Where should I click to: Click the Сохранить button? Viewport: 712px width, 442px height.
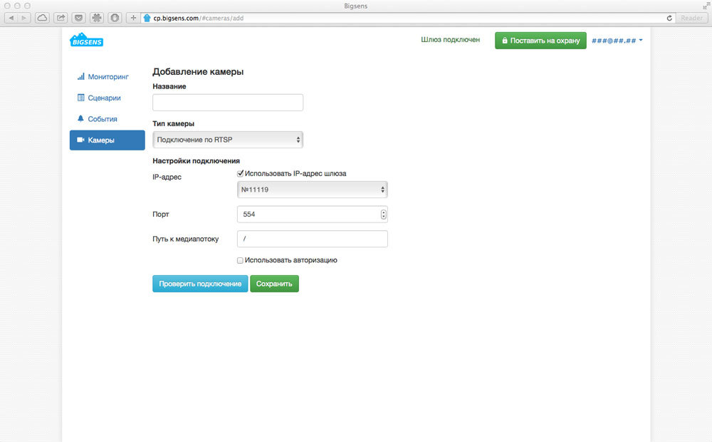[274, 284]
